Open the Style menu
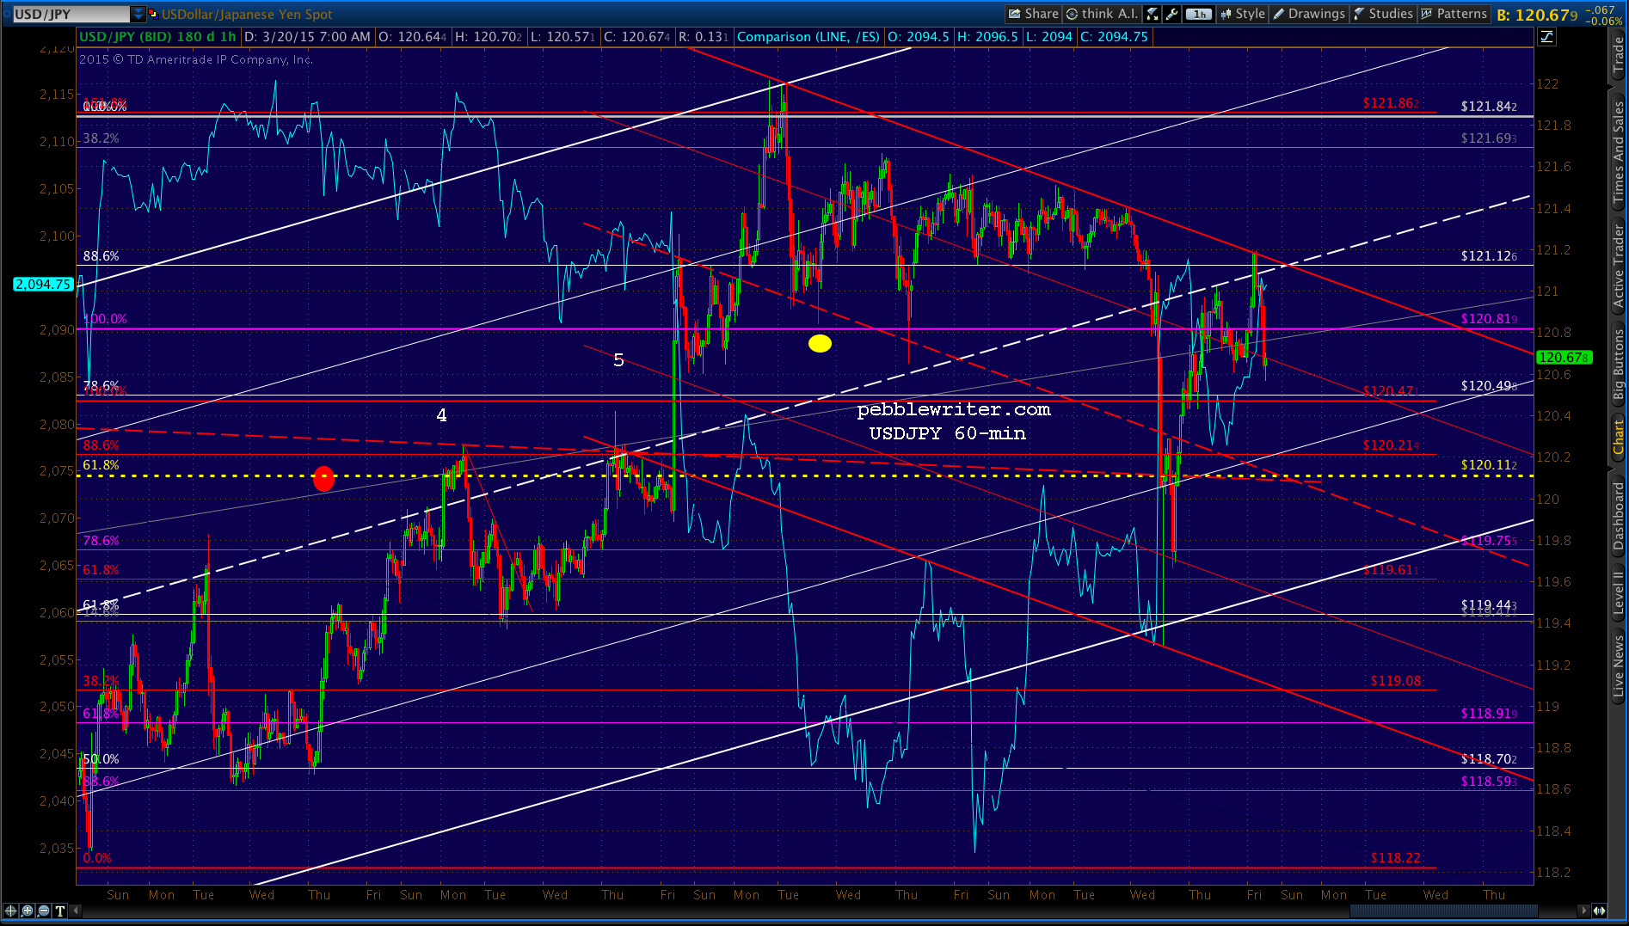 pos(1242,14)
